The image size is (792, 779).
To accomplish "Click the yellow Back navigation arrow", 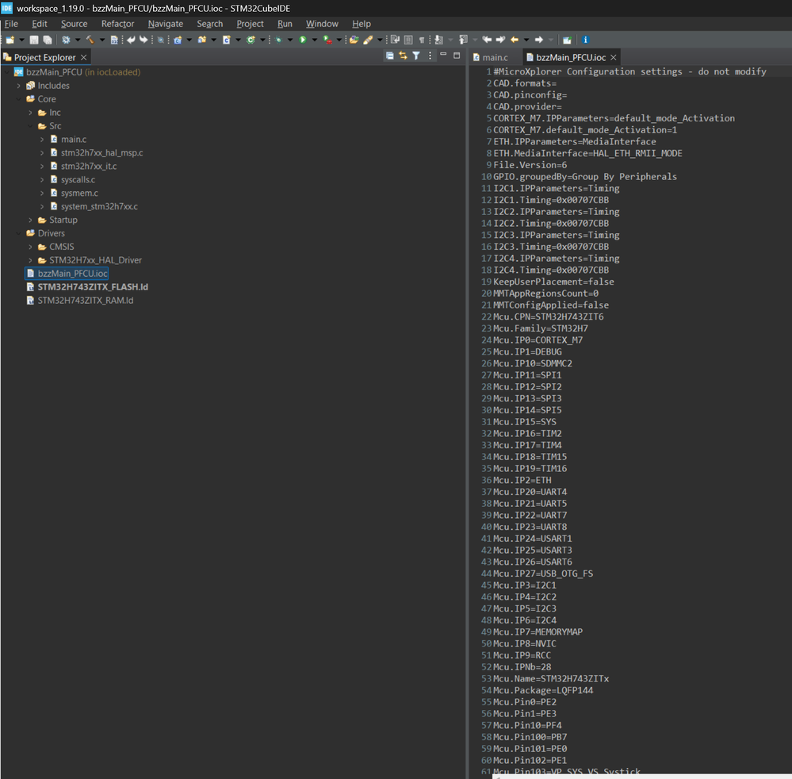I will click(515, 40).
